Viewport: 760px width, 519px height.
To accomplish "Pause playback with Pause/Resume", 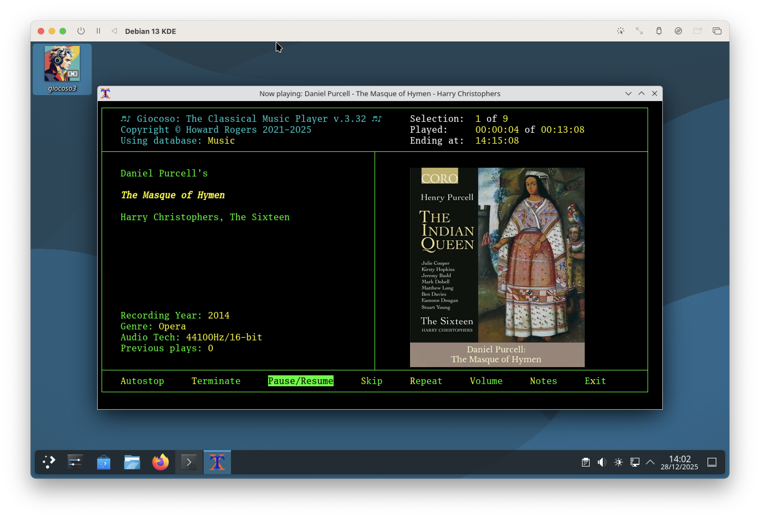I will [300, 381].
